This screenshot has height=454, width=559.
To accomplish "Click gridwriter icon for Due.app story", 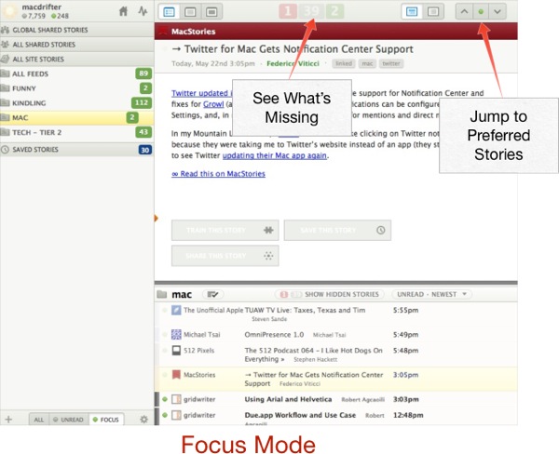I will pos(176,415).
